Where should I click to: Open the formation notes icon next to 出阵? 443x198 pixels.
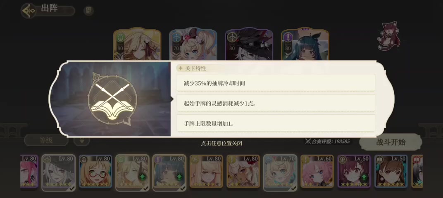[89, 11]
